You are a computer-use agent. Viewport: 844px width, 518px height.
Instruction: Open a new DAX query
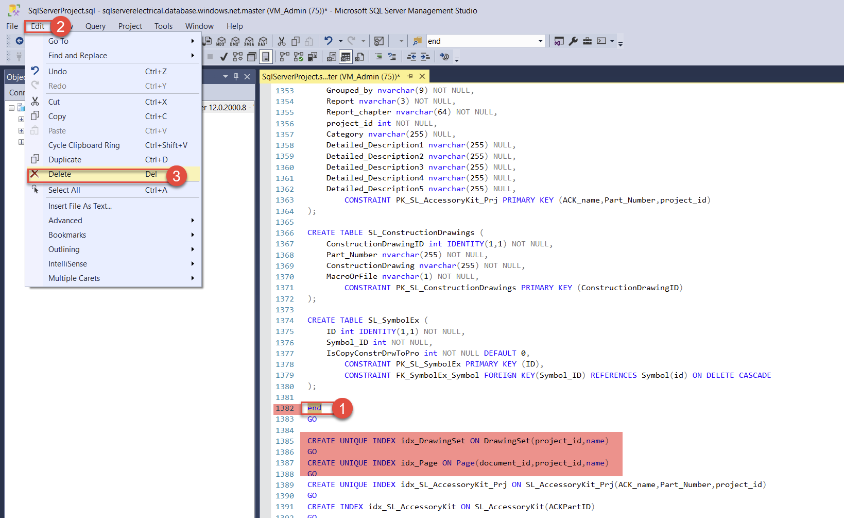tap(263, 41)
